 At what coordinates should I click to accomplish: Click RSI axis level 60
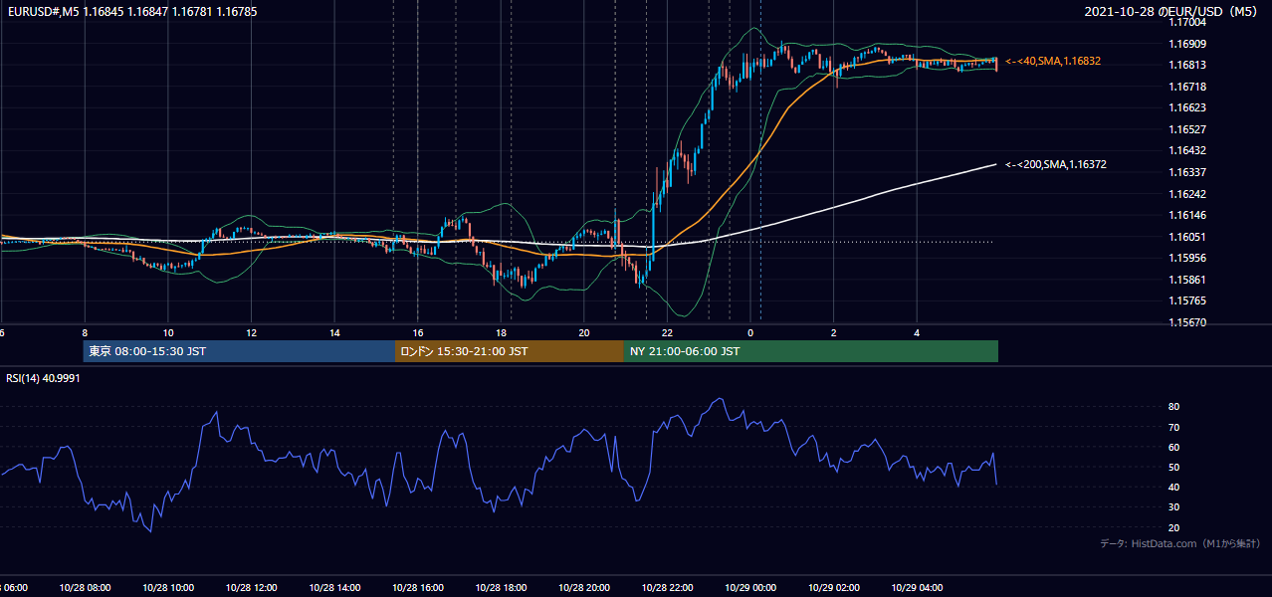(1174, 447)
